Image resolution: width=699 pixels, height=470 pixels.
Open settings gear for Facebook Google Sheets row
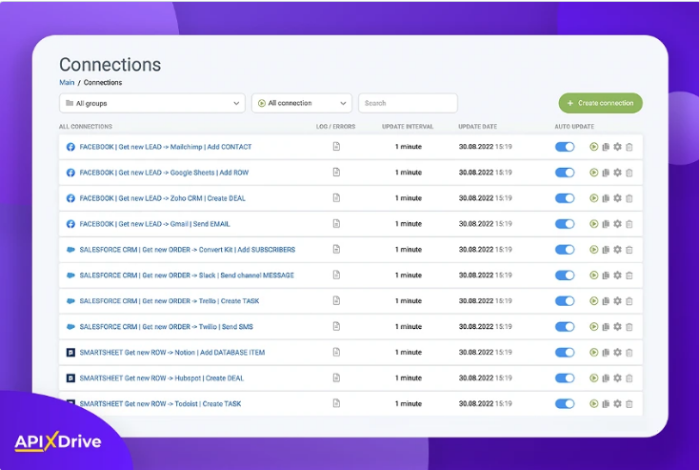tap(617, 173)
